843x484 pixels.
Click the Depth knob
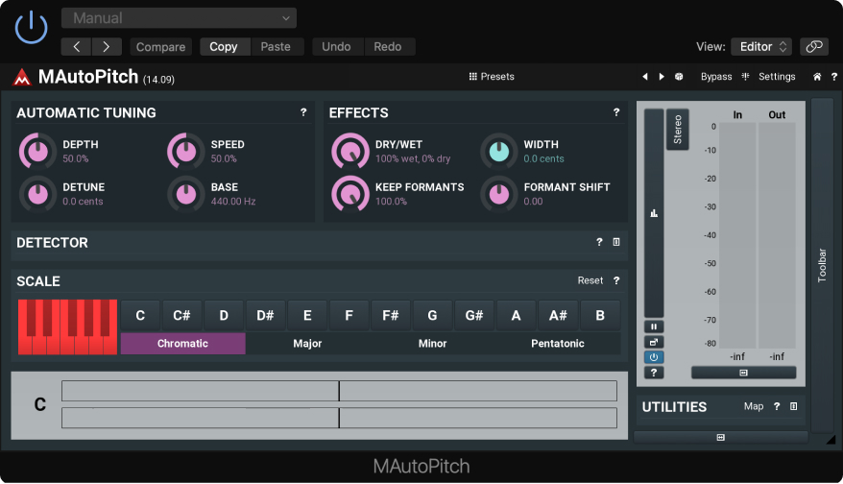click(x=37, y=152)
